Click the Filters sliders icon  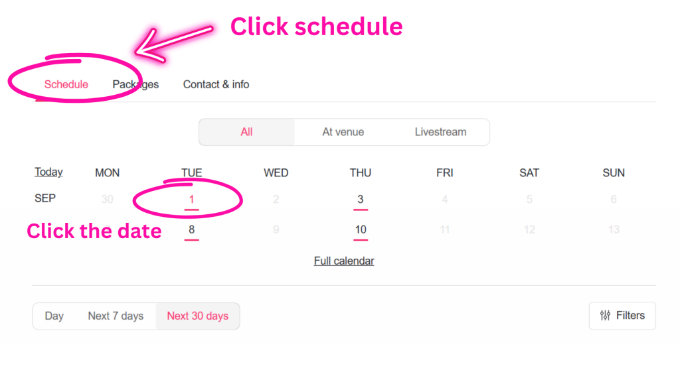[x=605, y=316]
